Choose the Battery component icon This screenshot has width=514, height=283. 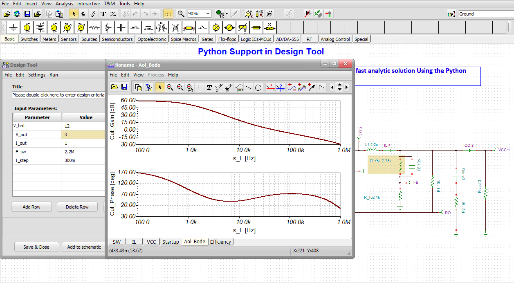click(x=40, y=27)
